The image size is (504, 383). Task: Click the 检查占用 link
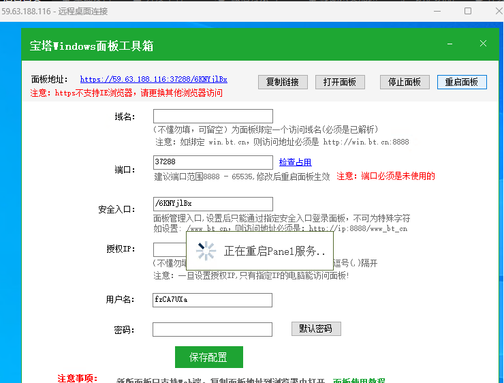295,162
